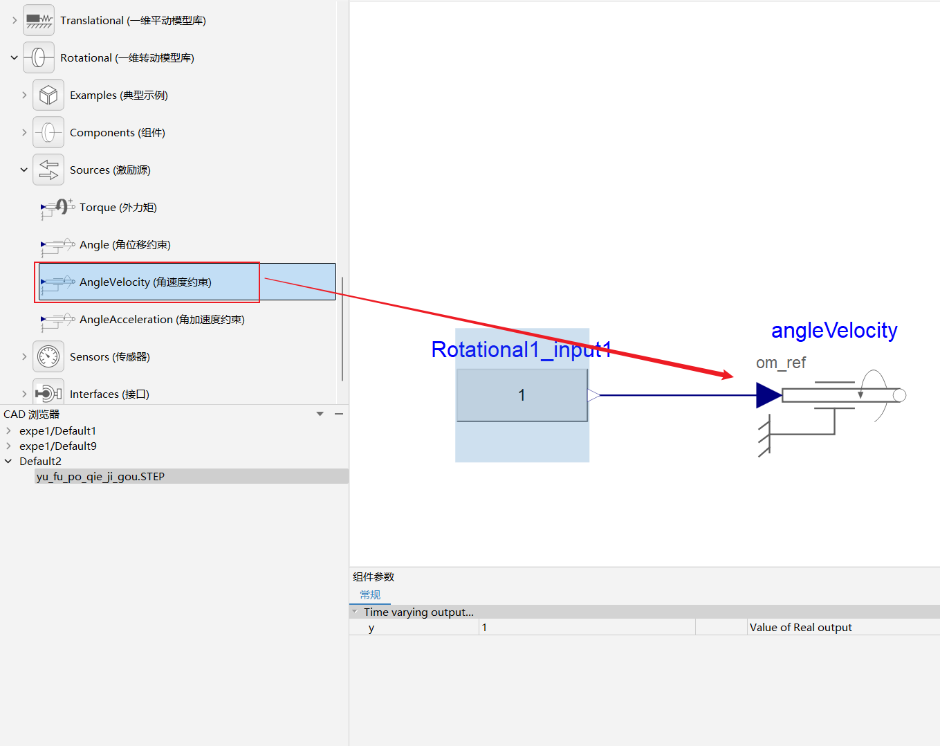The height and width of the screenshot is (746, 940).
Task: Click the Rotational (一维转动模型库) label
Action: 127,58
